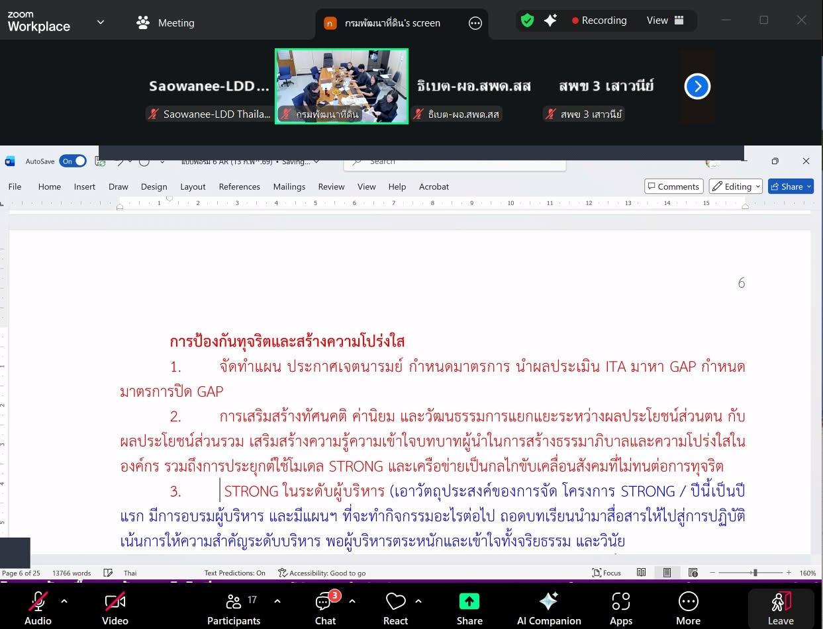Open the Participants panel

[234, 608]
